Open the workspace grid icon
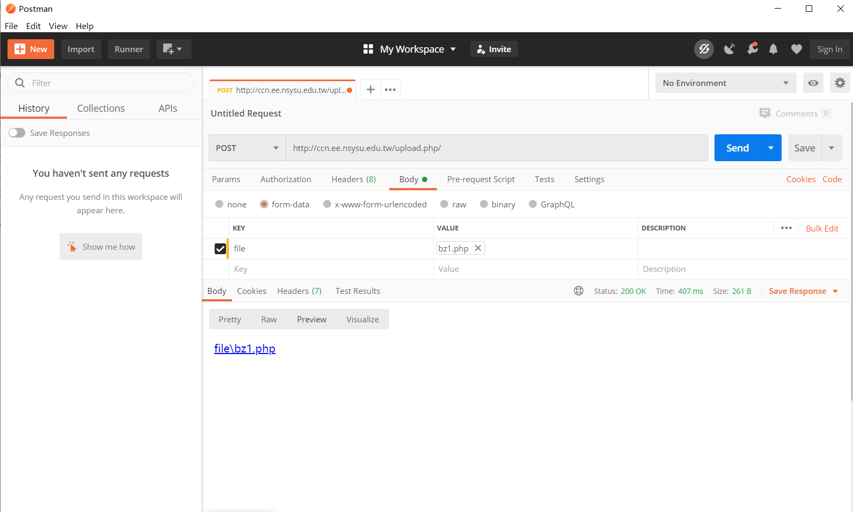 coord(368,49)
